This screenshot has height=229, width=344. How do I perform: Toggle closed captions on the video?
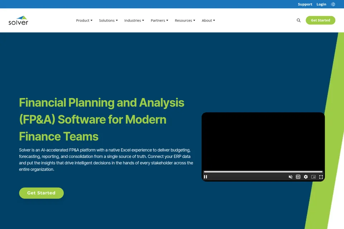pyautogui.click(x=298, y=177)
